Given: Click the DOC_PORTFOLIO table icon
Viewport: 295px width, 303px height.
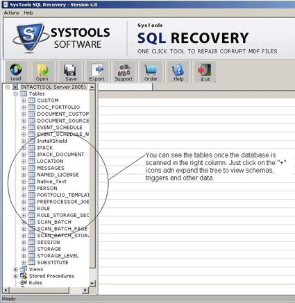Looking at the screenshot, I should [31, 107].
